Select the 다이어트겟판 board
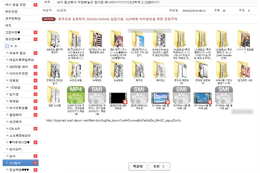The width and height of the screenshot is (260, 173). click(x=18, y=74)
